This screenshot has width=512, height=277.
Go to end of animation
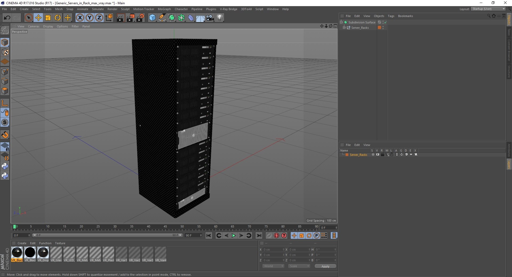tap(259, 235)
